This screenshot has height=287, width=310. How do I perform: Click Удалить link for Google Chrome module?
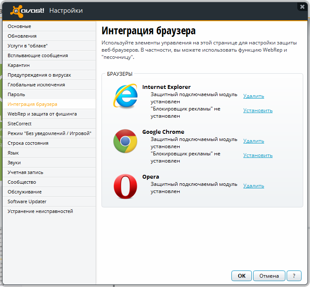click(254, 141)
